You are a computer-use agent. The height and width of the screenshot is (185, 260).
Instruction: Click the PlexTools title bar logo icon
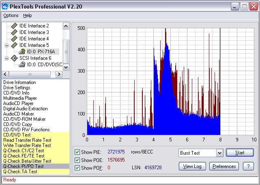[x=5, y=6]
